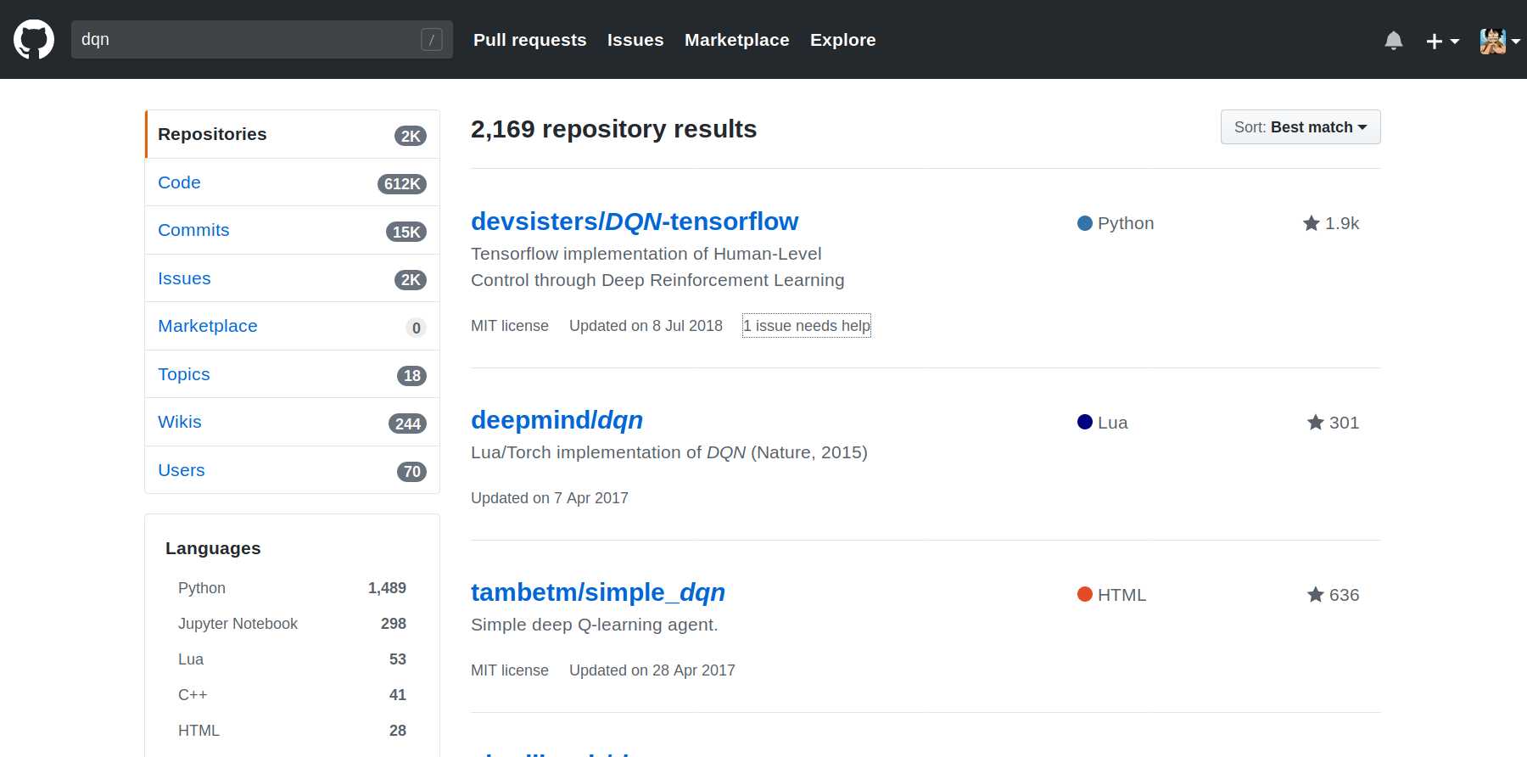This screenshot has width=1527, height=757.
Task: Switch to Marketplace results in sidebar
Action: 293,326
